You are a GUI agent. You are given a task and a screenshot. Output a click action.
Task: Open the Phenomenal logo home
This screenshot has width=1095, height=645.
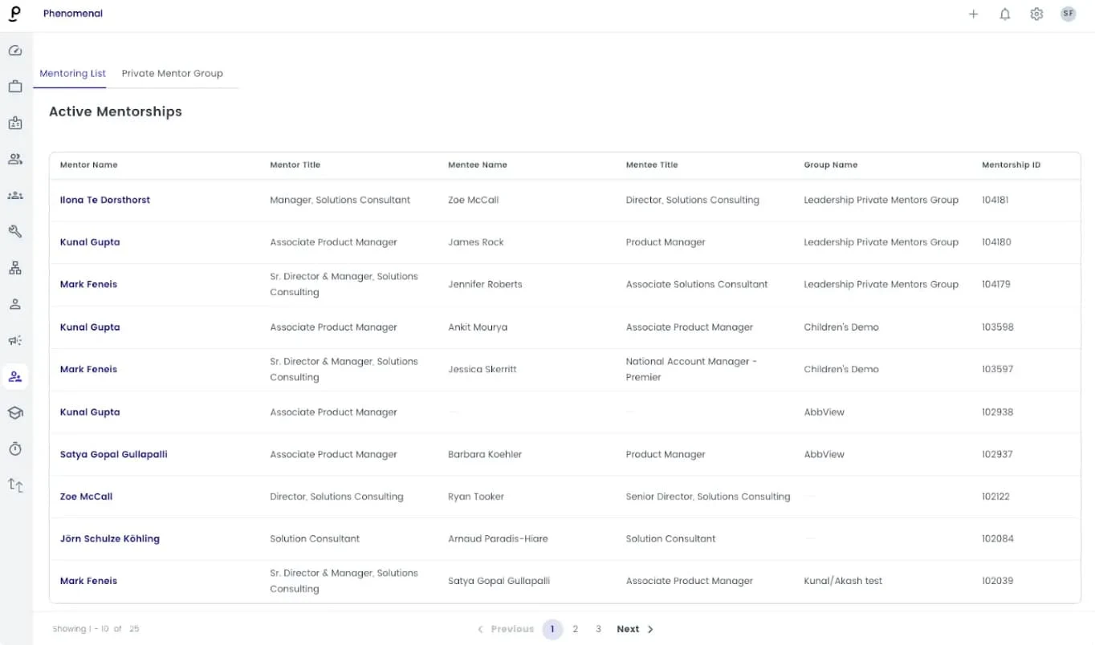tap(14, 14)
